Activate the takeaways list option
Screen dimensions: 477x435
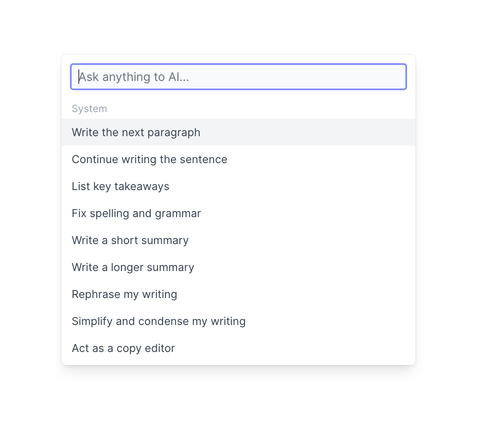tap(121, 186)
